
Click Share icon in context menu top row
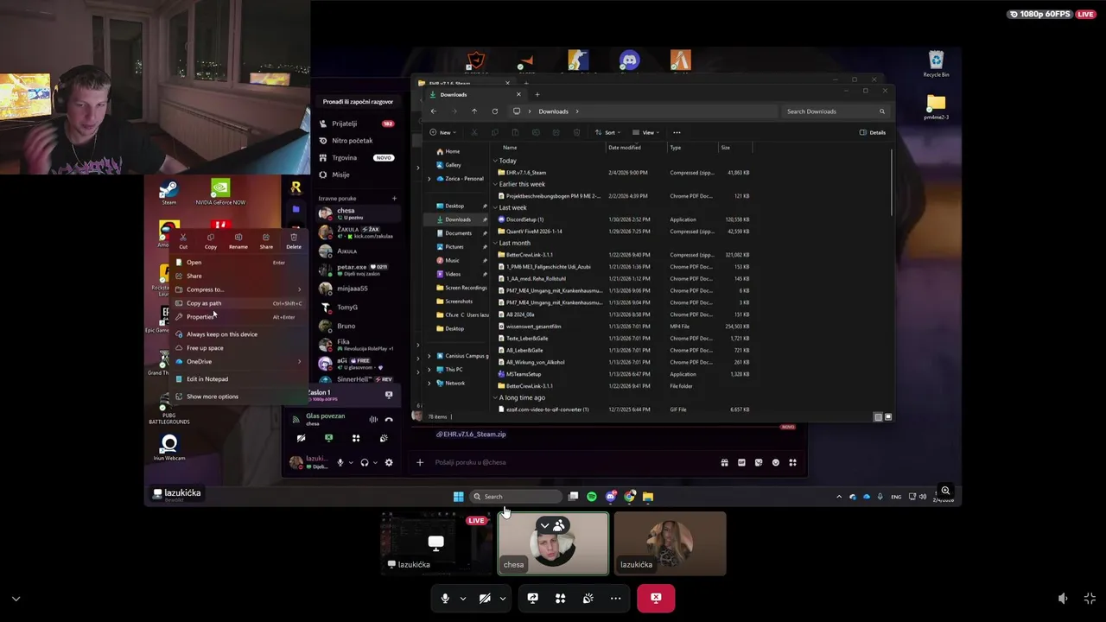click(x=266, y=241)
